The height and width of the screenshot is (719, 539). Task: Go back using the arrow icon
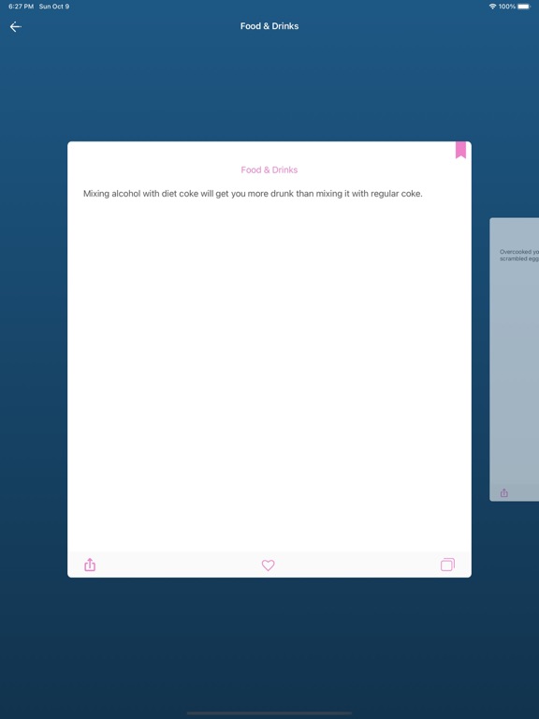(16, 26)
